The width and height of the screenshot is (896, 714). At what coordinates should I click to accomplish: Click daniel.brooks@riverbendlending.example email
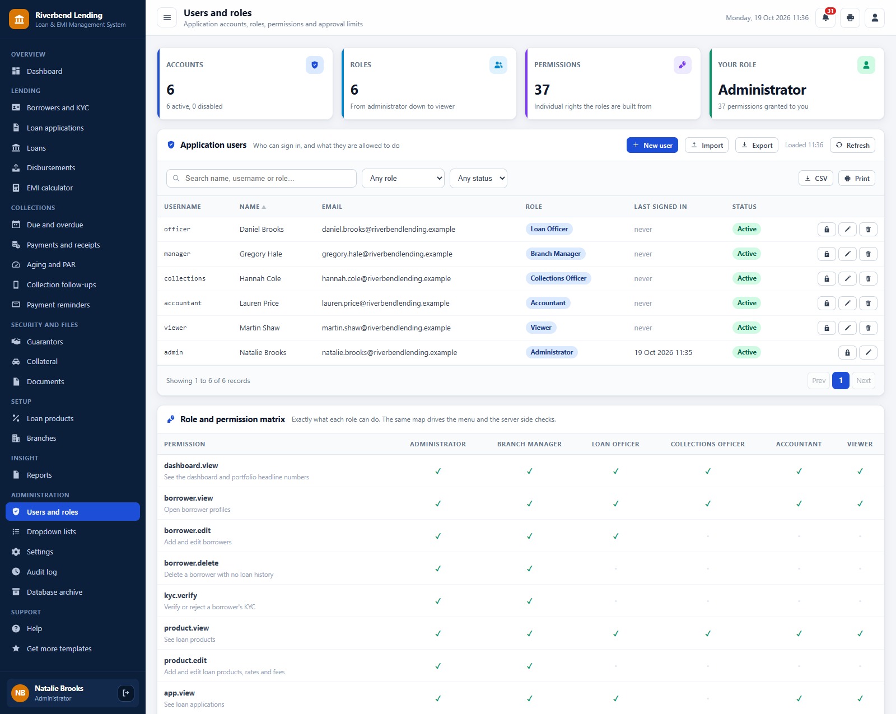pyautogui.click(x=389, y=229)
